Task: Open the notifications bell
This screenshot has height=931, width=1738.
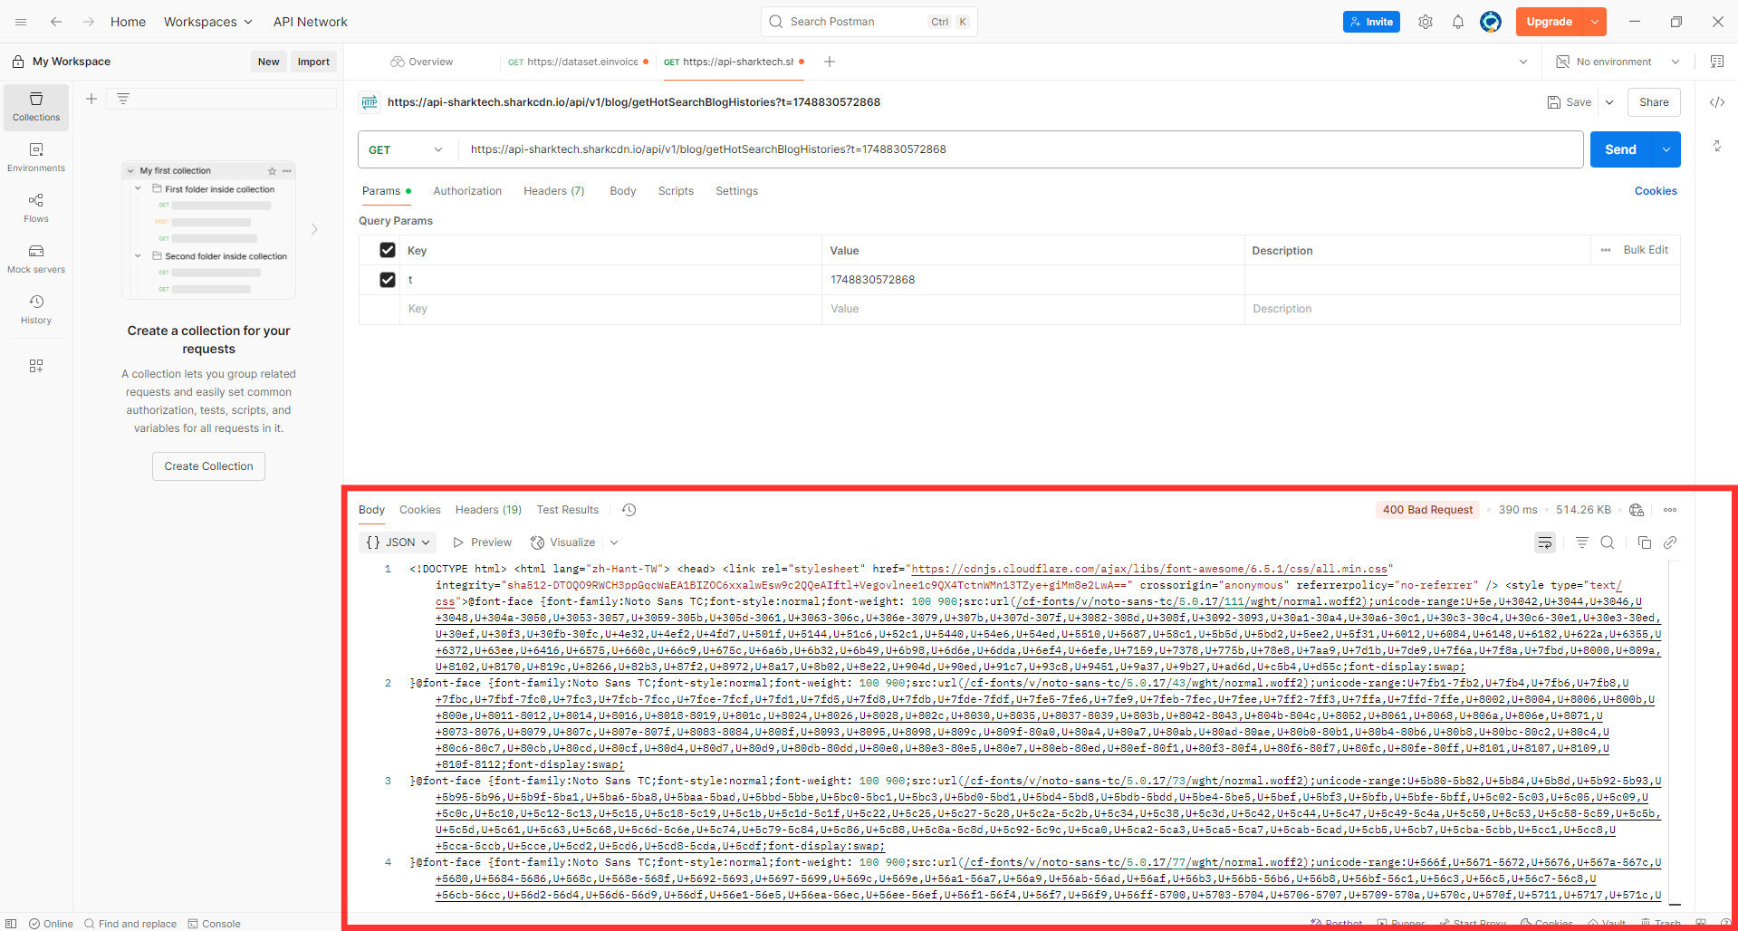Action: tap(1458, 22)
